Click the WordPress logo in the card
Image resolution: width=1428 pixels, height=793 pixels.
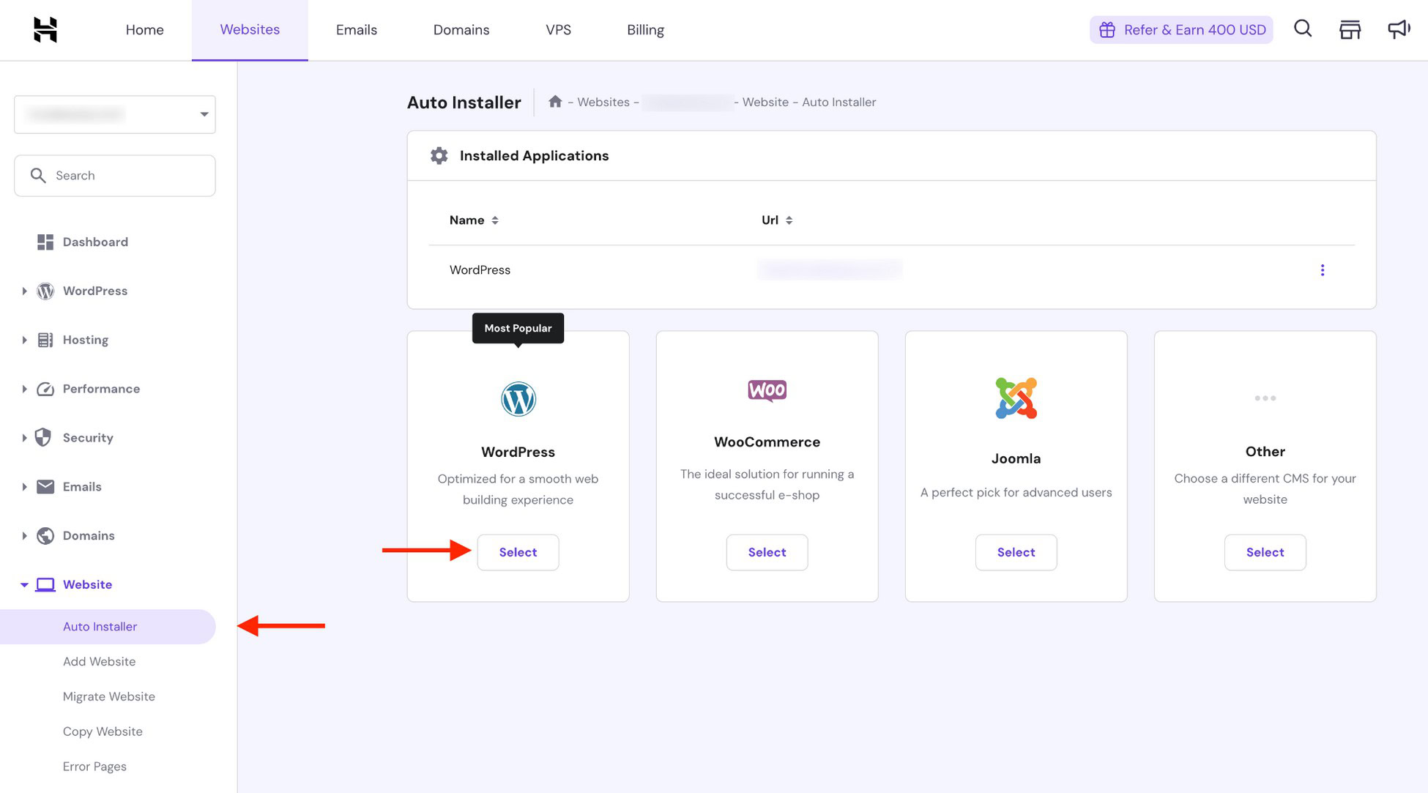518,399
